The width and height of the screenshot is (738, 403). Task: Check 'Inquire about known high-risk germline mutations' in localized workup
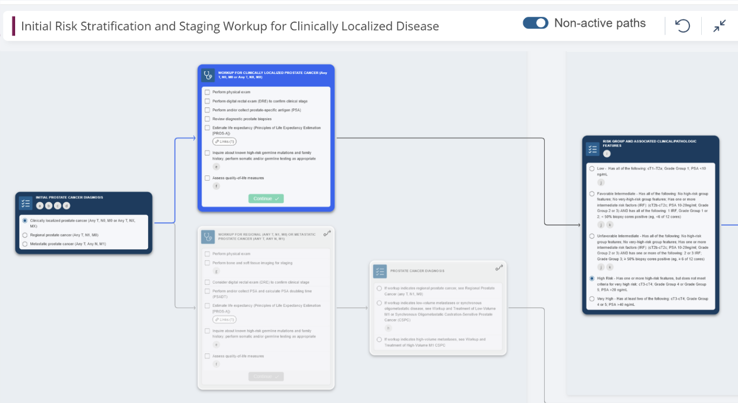tap(207, 153)
